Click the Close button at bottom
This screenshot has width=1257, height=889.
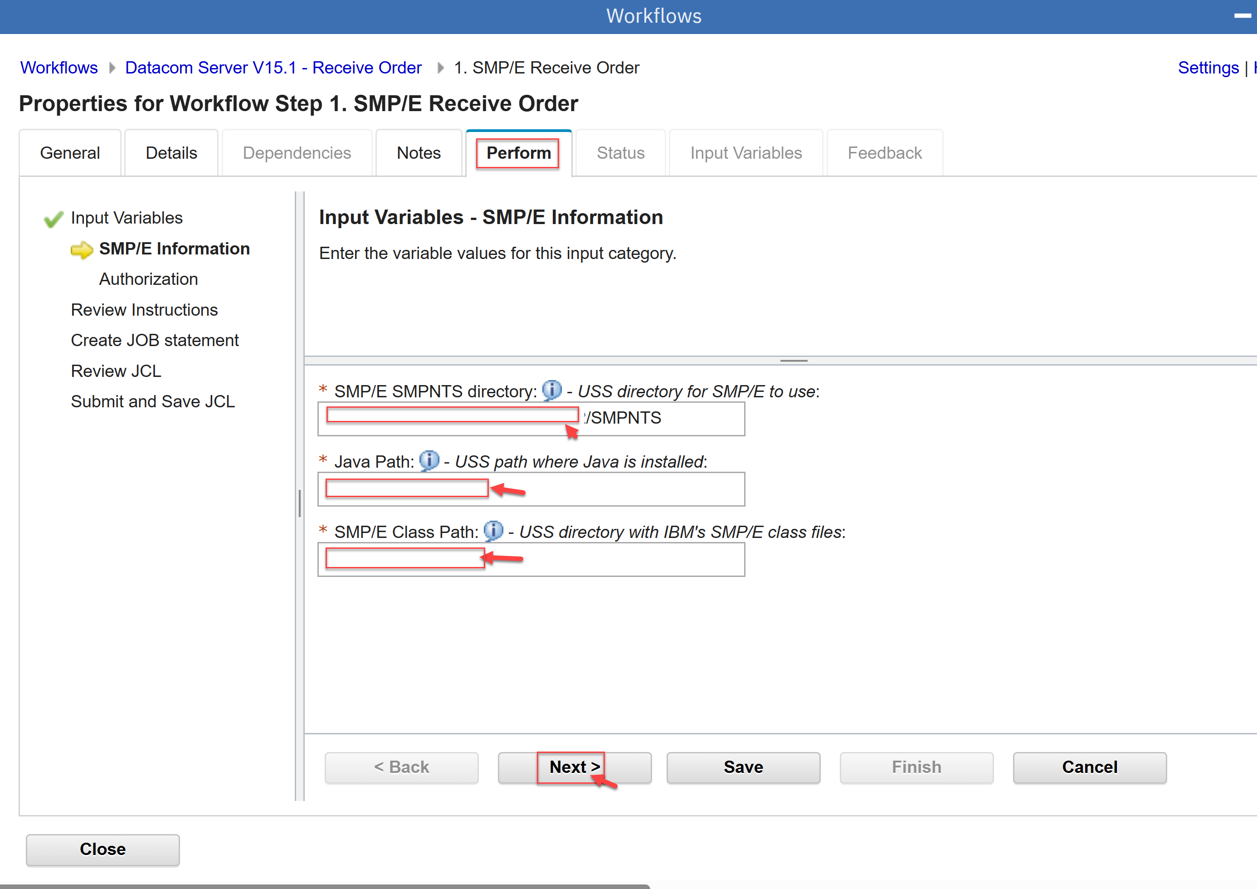pyautogui.click(x=102, y=849)
